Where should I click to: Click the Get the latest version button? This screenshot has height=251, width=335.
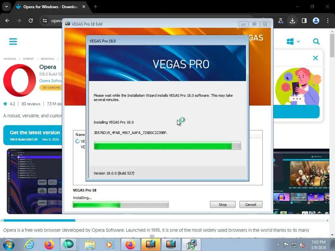(x=33, y=135)
